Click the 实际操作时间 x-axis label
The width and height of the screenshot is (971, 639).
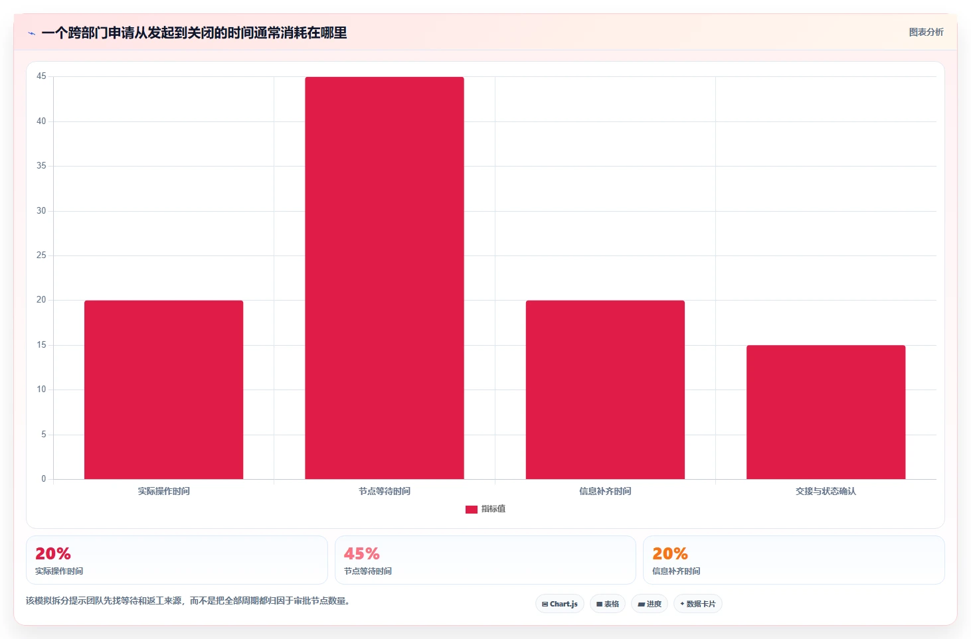click(x=164, y=491)
